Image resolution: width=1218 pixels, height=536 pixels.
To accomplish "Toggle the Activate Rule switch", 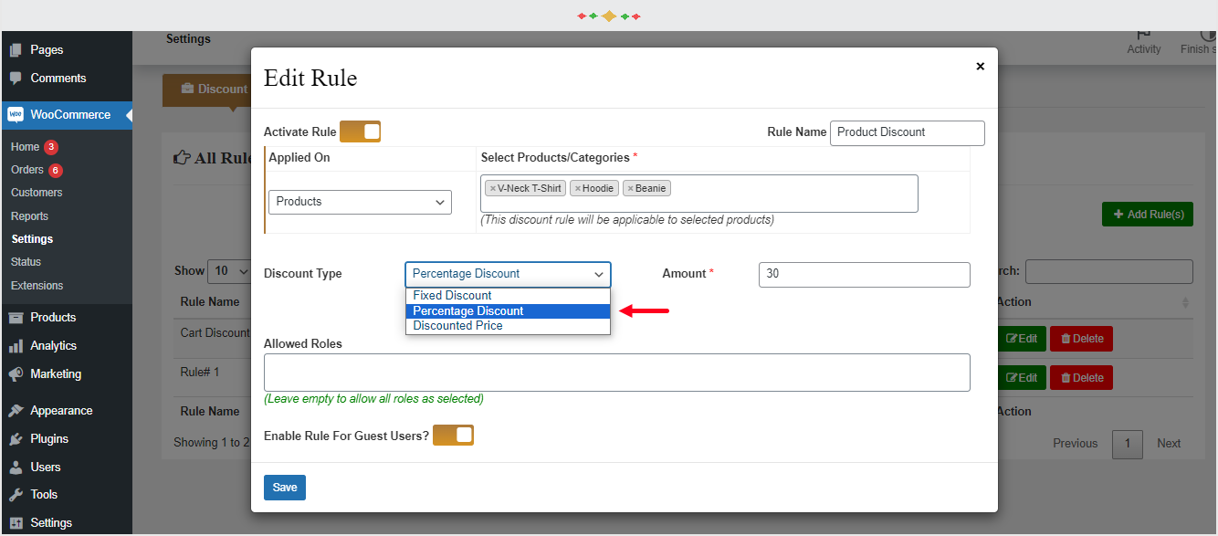I will point(360,131).
